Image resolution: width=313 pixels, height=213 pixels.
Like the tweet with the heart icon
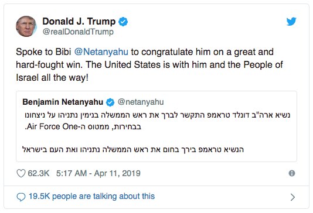click(21, 173)
